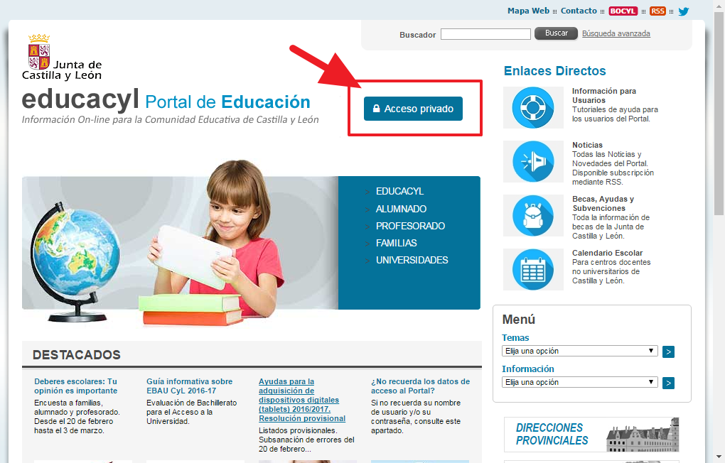
Task: Open the RSS feed icon
Action: (657, 11)
